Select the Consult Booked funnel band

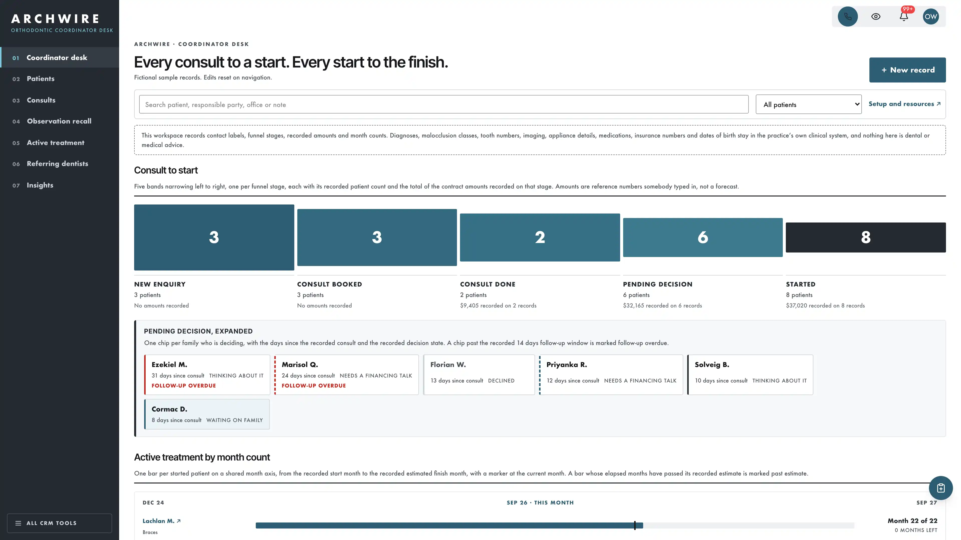377,237
